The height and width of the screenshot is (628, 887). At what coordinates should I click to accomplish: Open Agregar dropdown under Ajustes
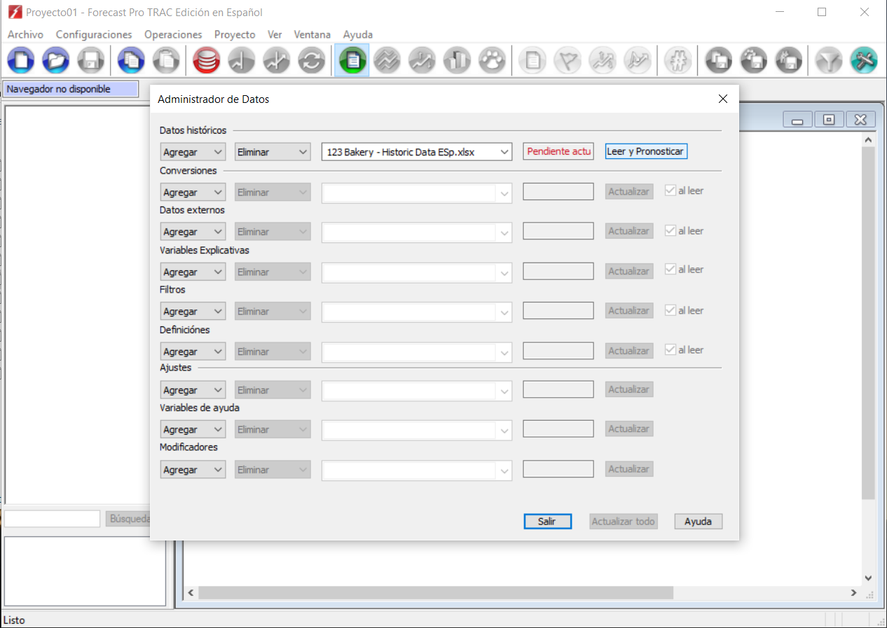pyautogui.click(x=193, y=390)
